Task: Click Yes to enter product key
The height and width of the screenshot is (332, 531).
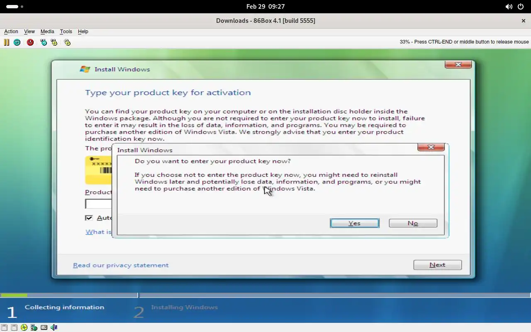Action: click(355, 223)
